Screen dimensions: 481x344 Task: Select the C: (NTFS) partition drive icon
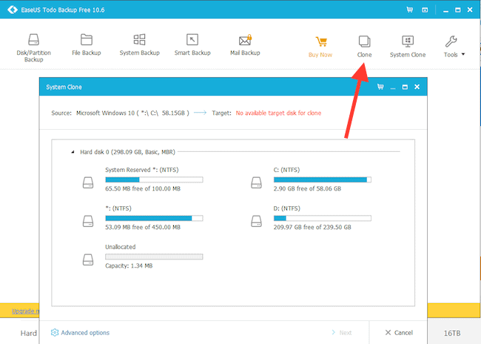(257, 182)
